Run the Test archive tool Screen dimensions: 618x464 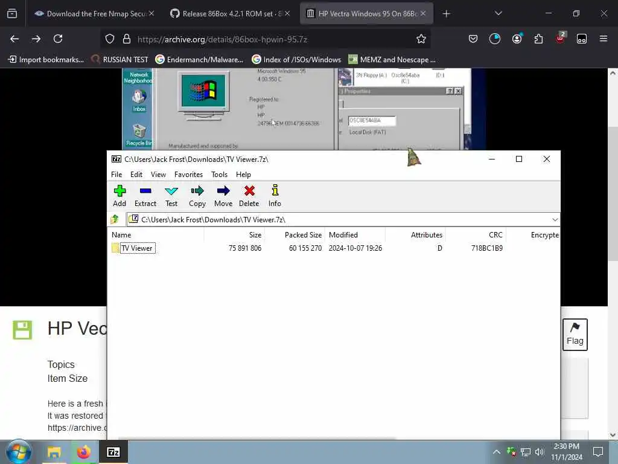[171, 196]
